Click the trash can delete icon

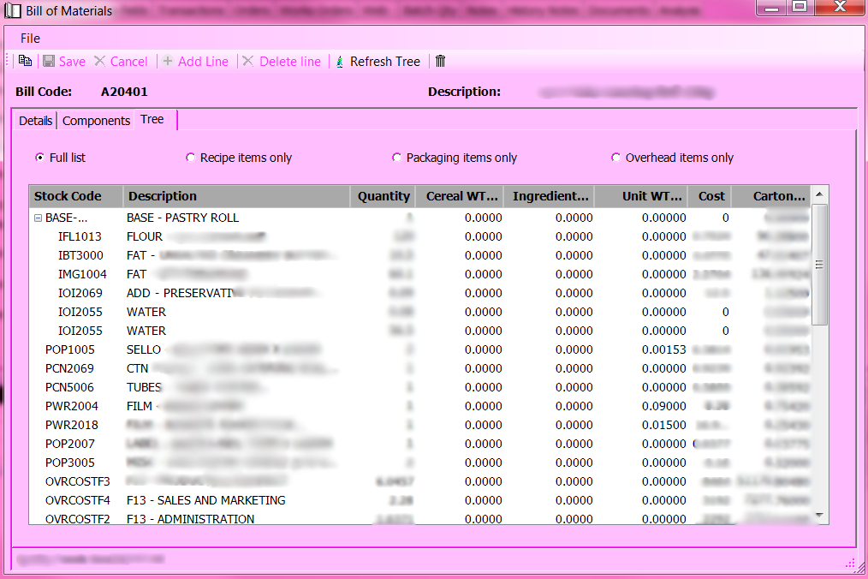pyautogui.click(x=440, y=61)
